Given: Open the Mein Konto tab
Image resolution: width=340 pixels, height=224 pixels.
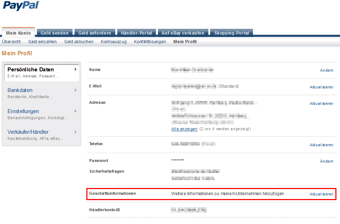Looking at the screenshot, I should pyautogui.click(x=19, y=32).
